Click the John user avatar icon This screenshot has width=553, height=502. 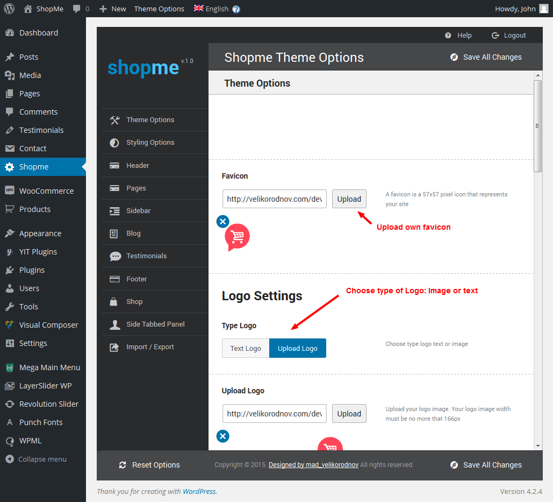coord(543,9)
